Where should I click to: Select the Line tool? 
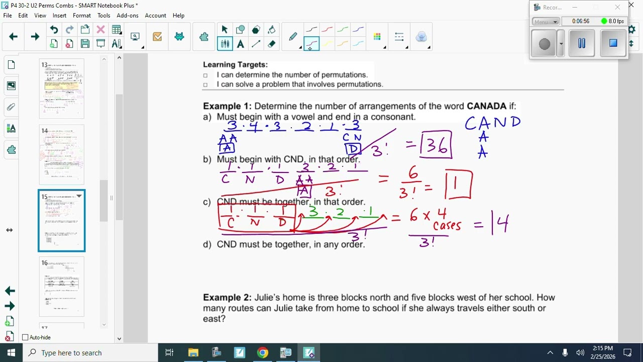click(256, 44)
